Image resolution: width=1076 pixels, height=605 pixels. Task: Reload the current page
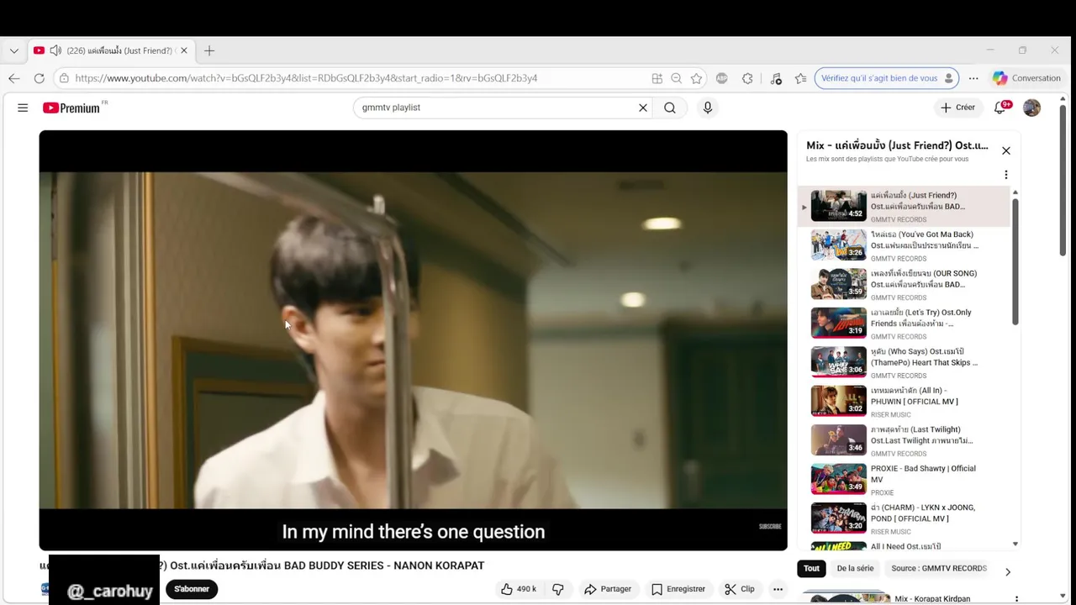(39, 78)
